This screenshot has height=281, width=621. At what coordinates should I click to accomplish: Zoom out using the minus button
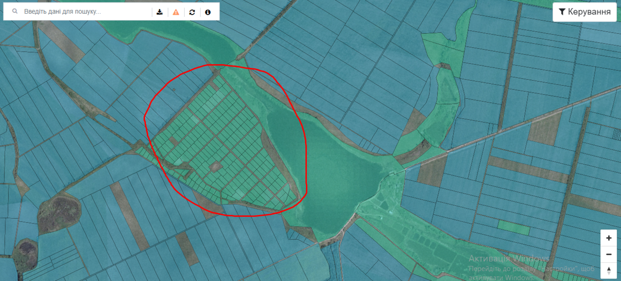pos(609,254)
